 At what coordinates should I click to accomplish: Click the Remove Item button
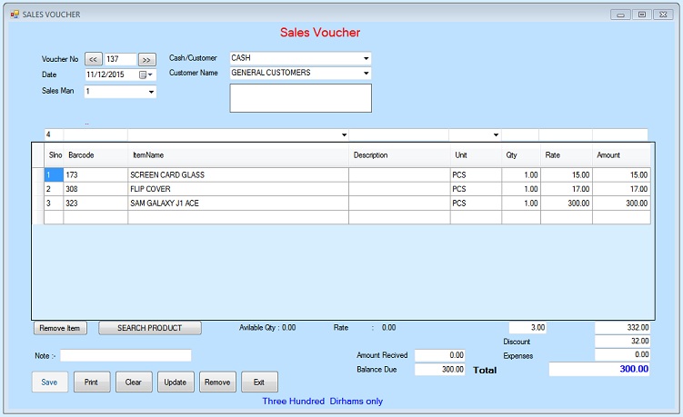pos(61,328)
